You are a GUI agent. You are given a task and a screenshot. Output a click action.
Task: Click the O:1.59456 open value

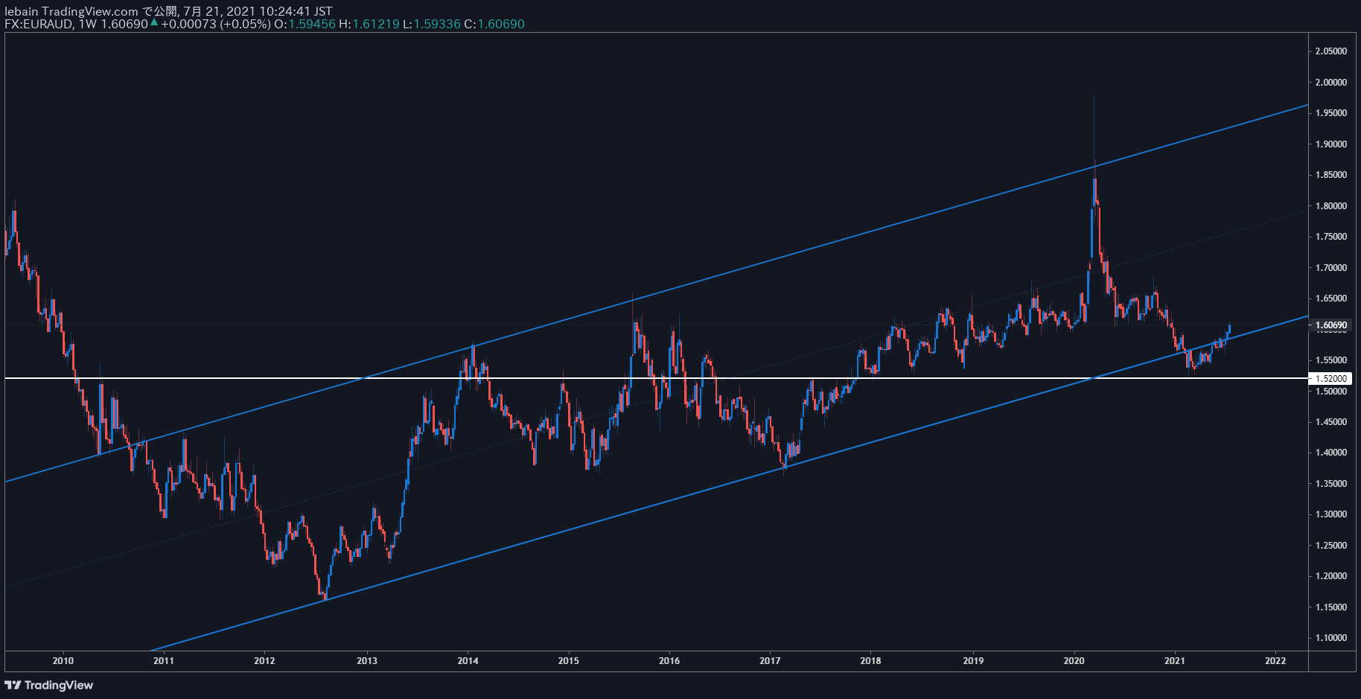pyautogui.click(x=305, y=24)
